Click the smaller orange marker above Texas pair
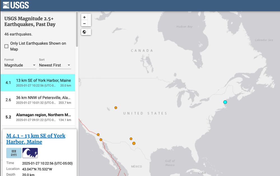The image size is (280, 176). click(x=131, y=139)
